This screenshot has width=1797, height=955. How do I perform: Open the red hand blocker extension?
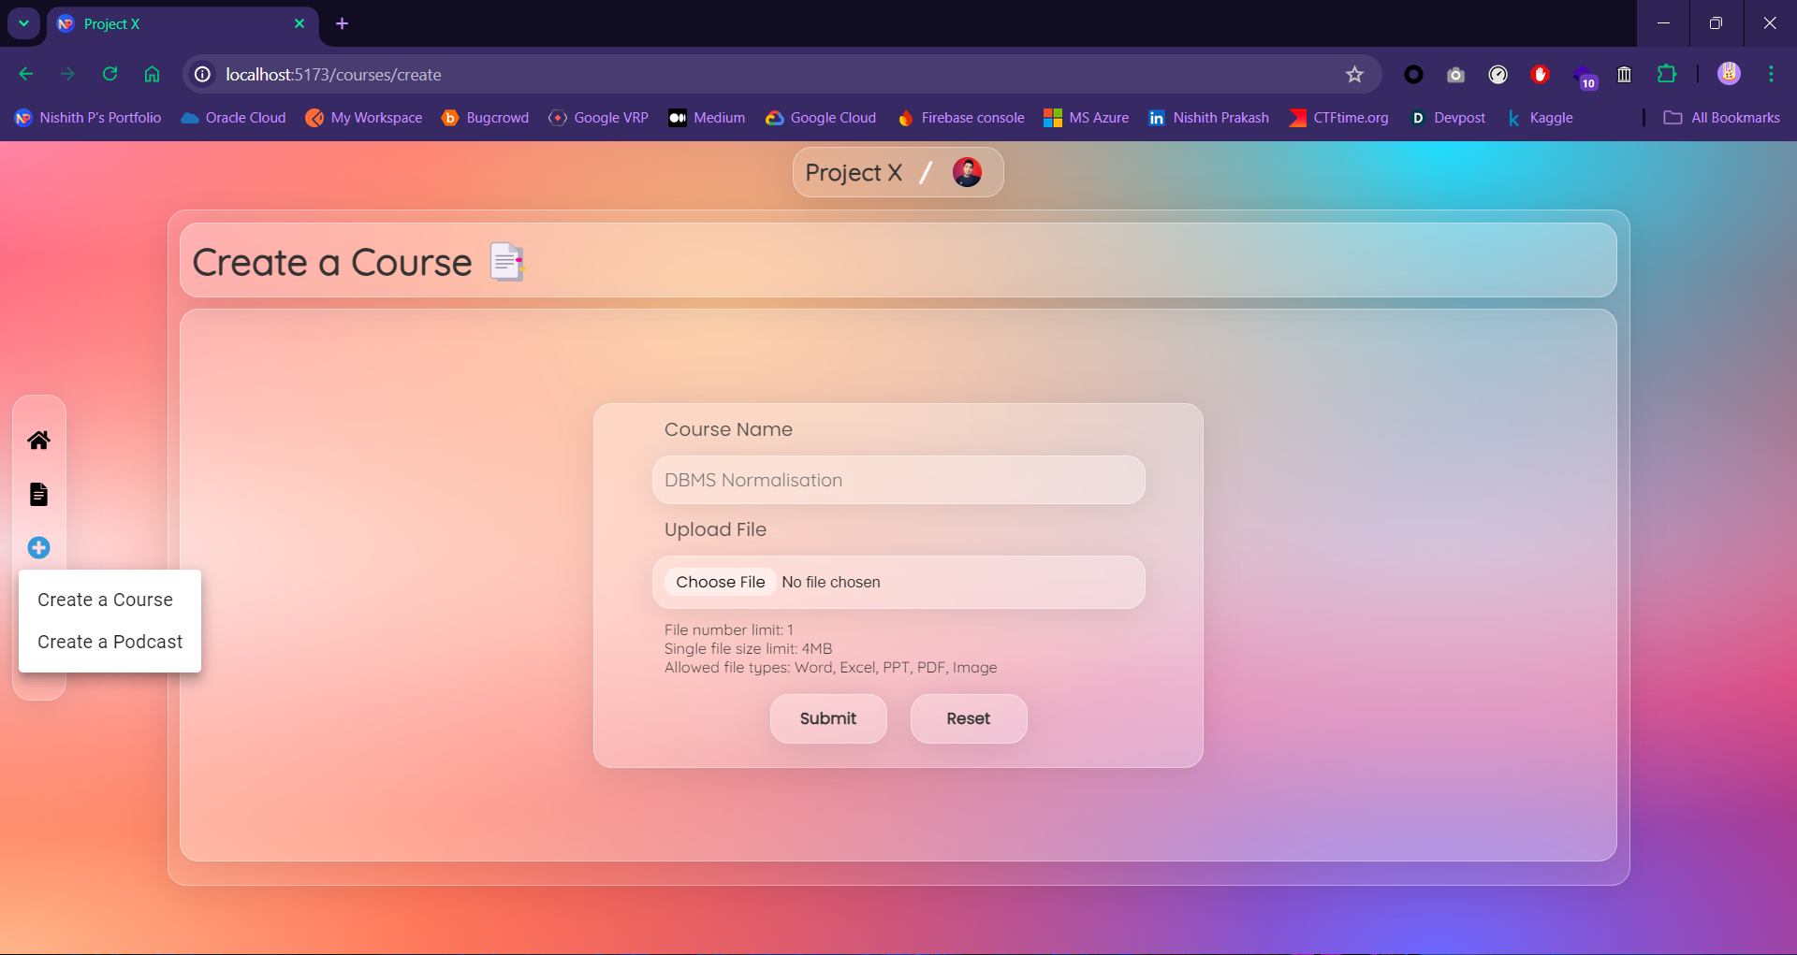(x=1540, y=74)
